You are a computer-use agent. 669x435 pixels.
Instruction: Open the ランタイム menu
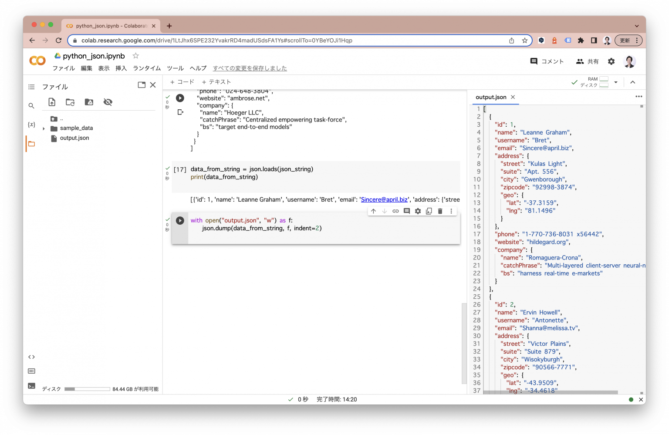[146, 68]
